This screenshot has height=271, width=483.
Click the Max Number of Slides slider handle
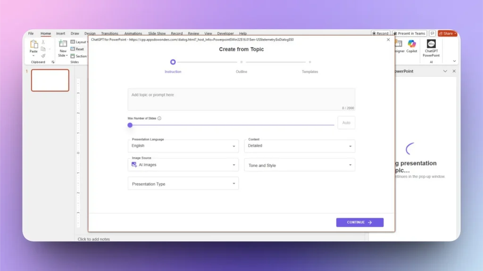130,125
